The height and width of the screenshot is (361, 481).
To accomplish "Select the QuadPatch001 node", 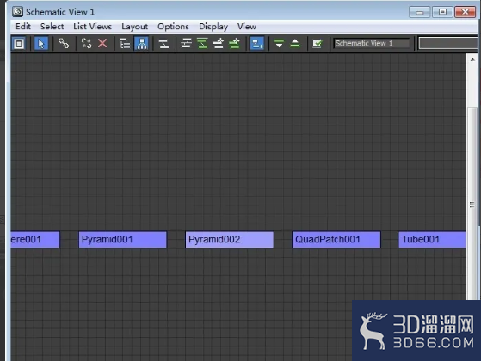I will (336, 240).
